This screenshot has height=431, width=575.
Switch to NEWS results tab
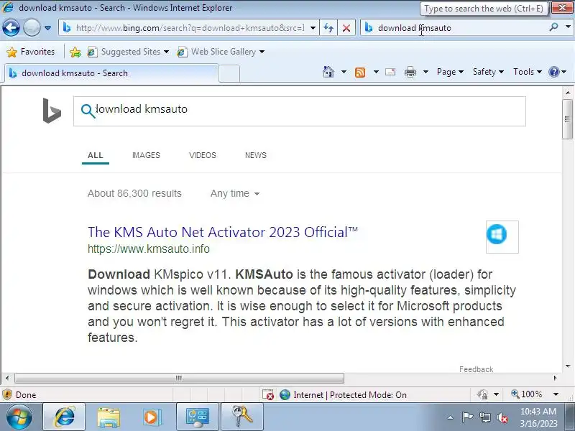click(256, 155)
